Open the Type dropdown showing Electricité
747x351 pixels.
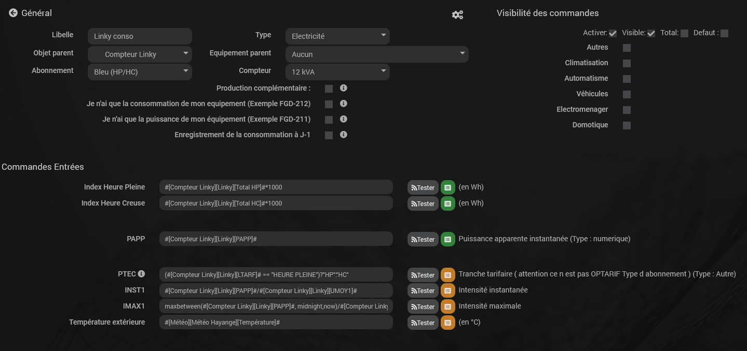337,36
